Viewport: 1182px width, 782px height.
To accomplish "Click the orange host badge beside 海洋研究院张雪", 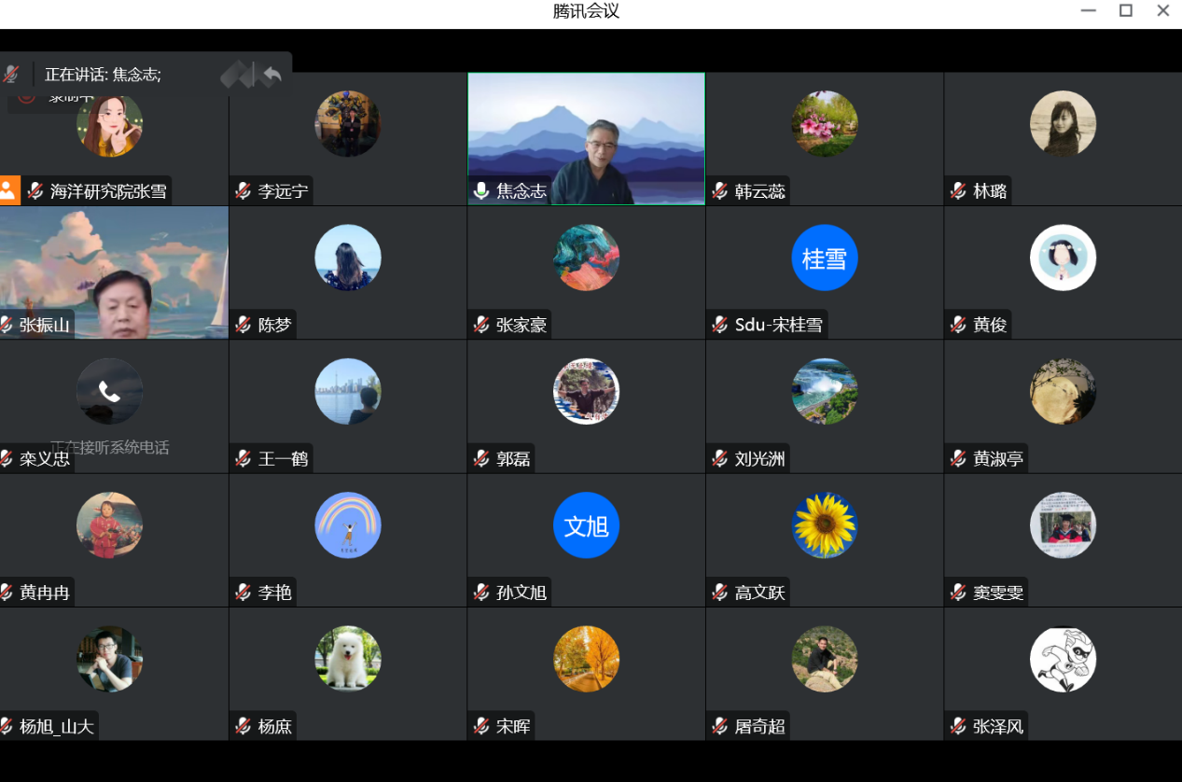I will 9,191.
